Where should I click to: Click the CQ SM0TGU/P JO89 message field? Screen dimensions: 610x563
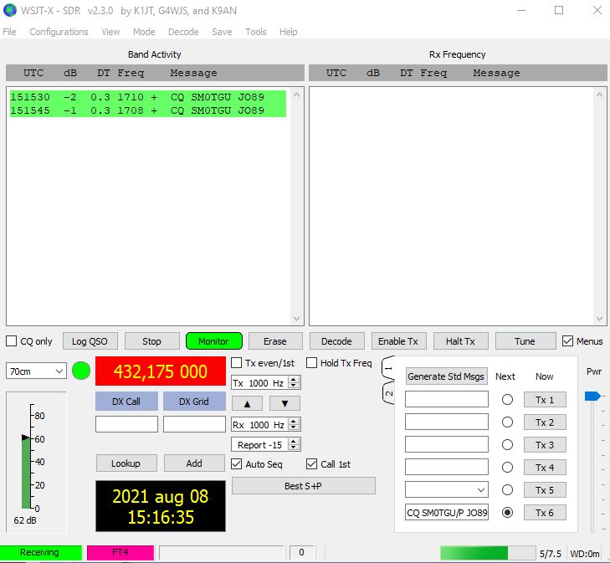click(447, 513)
